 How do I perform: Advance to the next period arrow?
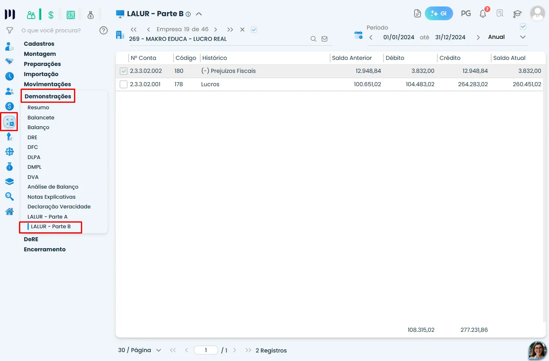478,37
